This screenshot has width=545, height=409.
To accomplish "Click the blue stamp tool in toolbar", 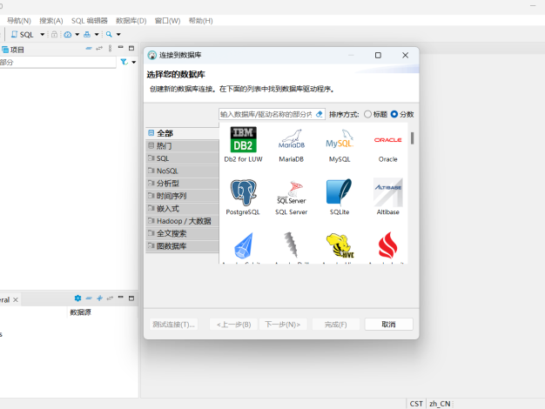I will 87,35.
